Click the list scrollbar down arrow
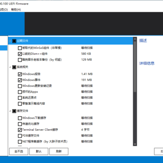The height and width of the screenshot is (163, 163). click(135, 144)
